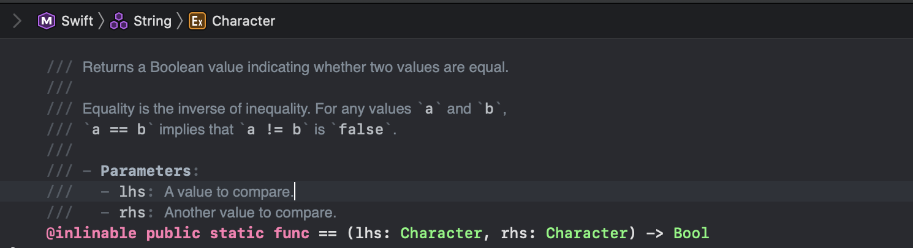Place cursor on Parameters heading
Viewport: 913px width, 248px height.
(x=146, y=171)
